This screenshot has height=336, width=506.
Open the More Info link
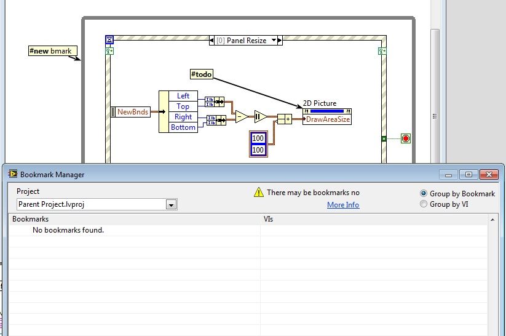(x=343, y=205)
